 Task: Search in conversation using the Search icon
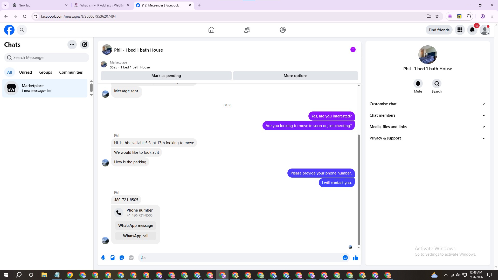tap(437, 83)
